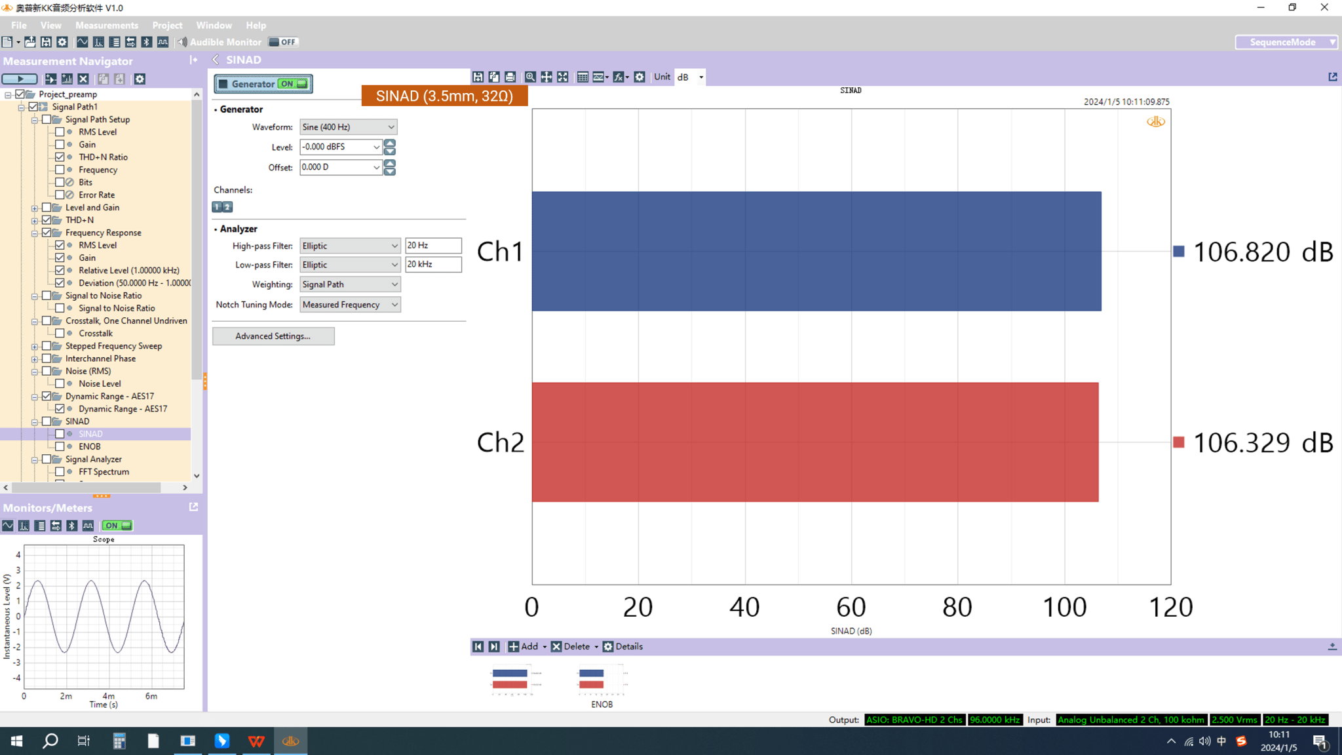The height and width of the screenshot is (755, 1342).
Task: Click the Advanced Settings button
Action: coord(273,336)
